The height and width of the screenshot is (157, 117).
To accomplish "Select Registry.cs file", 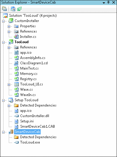I will pos(28,79).
